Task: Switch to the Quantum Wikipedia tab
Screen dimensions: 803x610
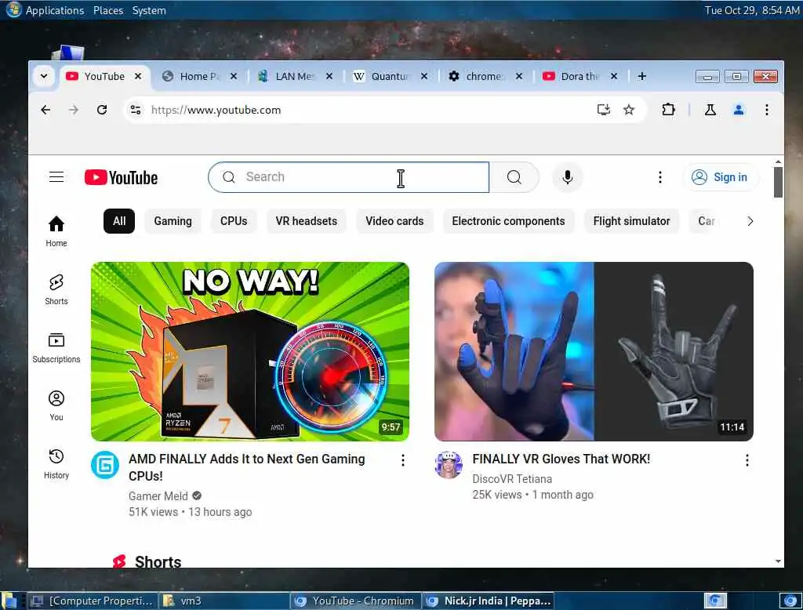Action: 391,76
